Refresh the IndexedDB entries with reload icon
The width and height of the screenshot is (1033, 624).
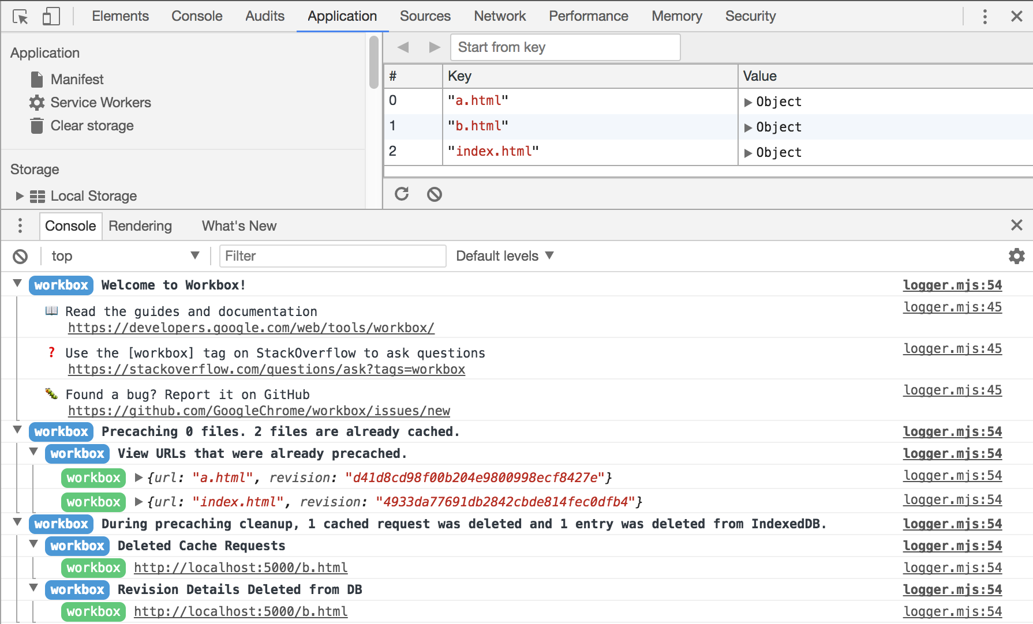(402, 194)
